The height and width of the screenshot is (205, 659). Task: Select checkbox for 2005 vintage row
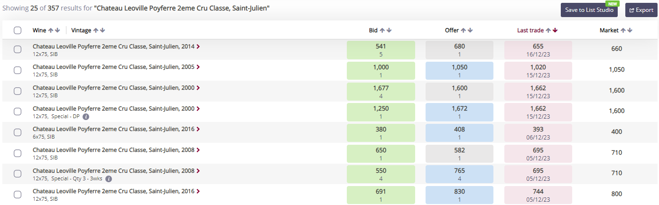tap(18, 70)
